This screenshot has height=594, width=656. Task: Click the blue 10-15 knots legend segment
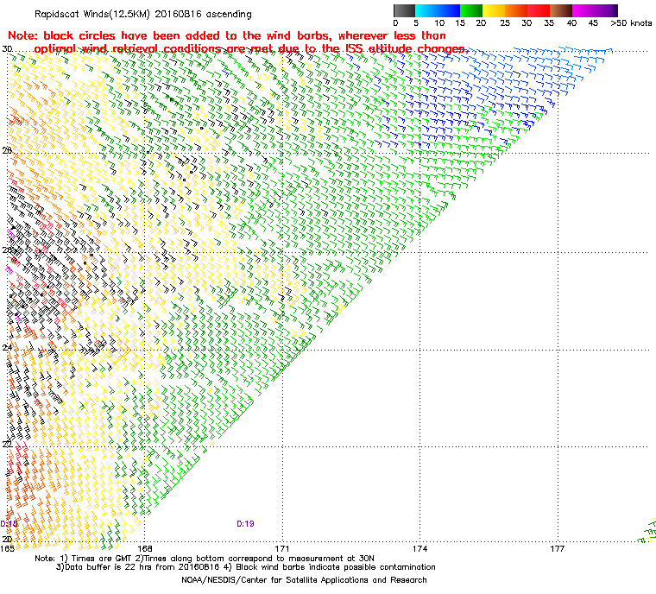tap(449, 10)
